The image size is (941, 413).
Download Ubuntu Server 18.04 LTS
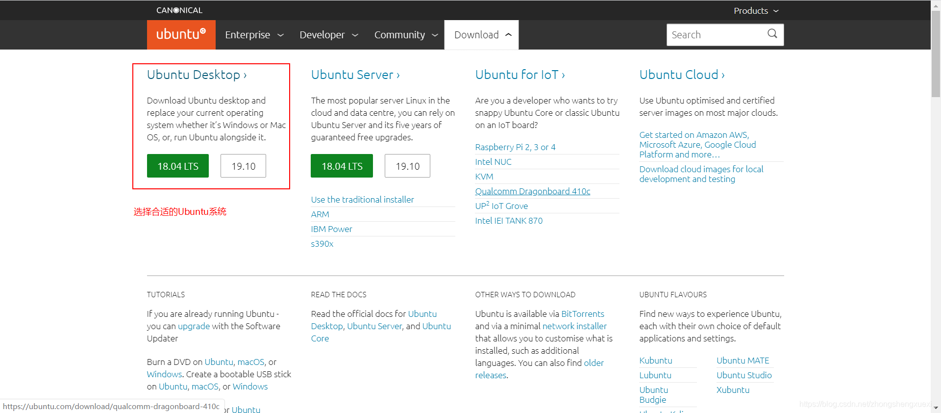(x=342, y=166)
